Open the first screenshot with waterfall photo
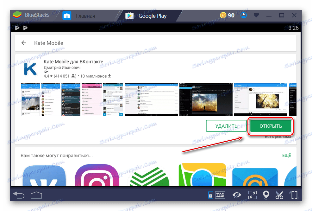This screenshot has height=211, width=312. [x=30, y=99]
